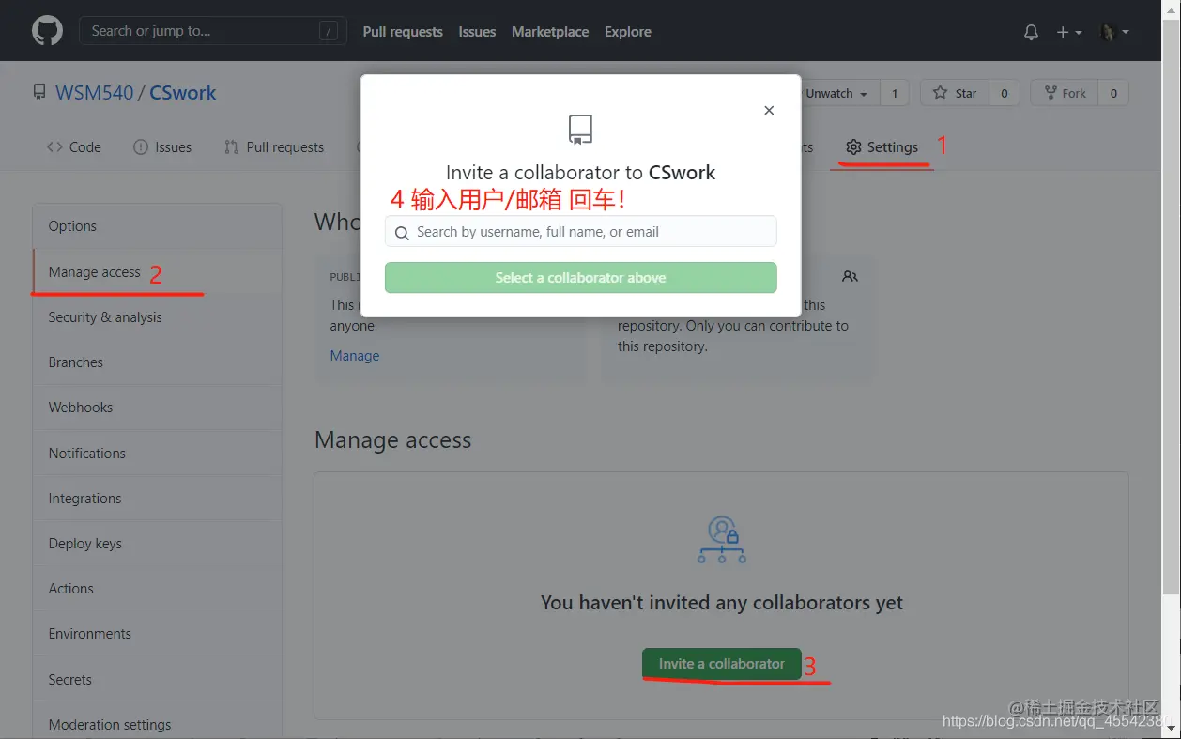Click the notifications bell icon
The width and height of the screenshot is (1181, 739).
click(1031, 32)
